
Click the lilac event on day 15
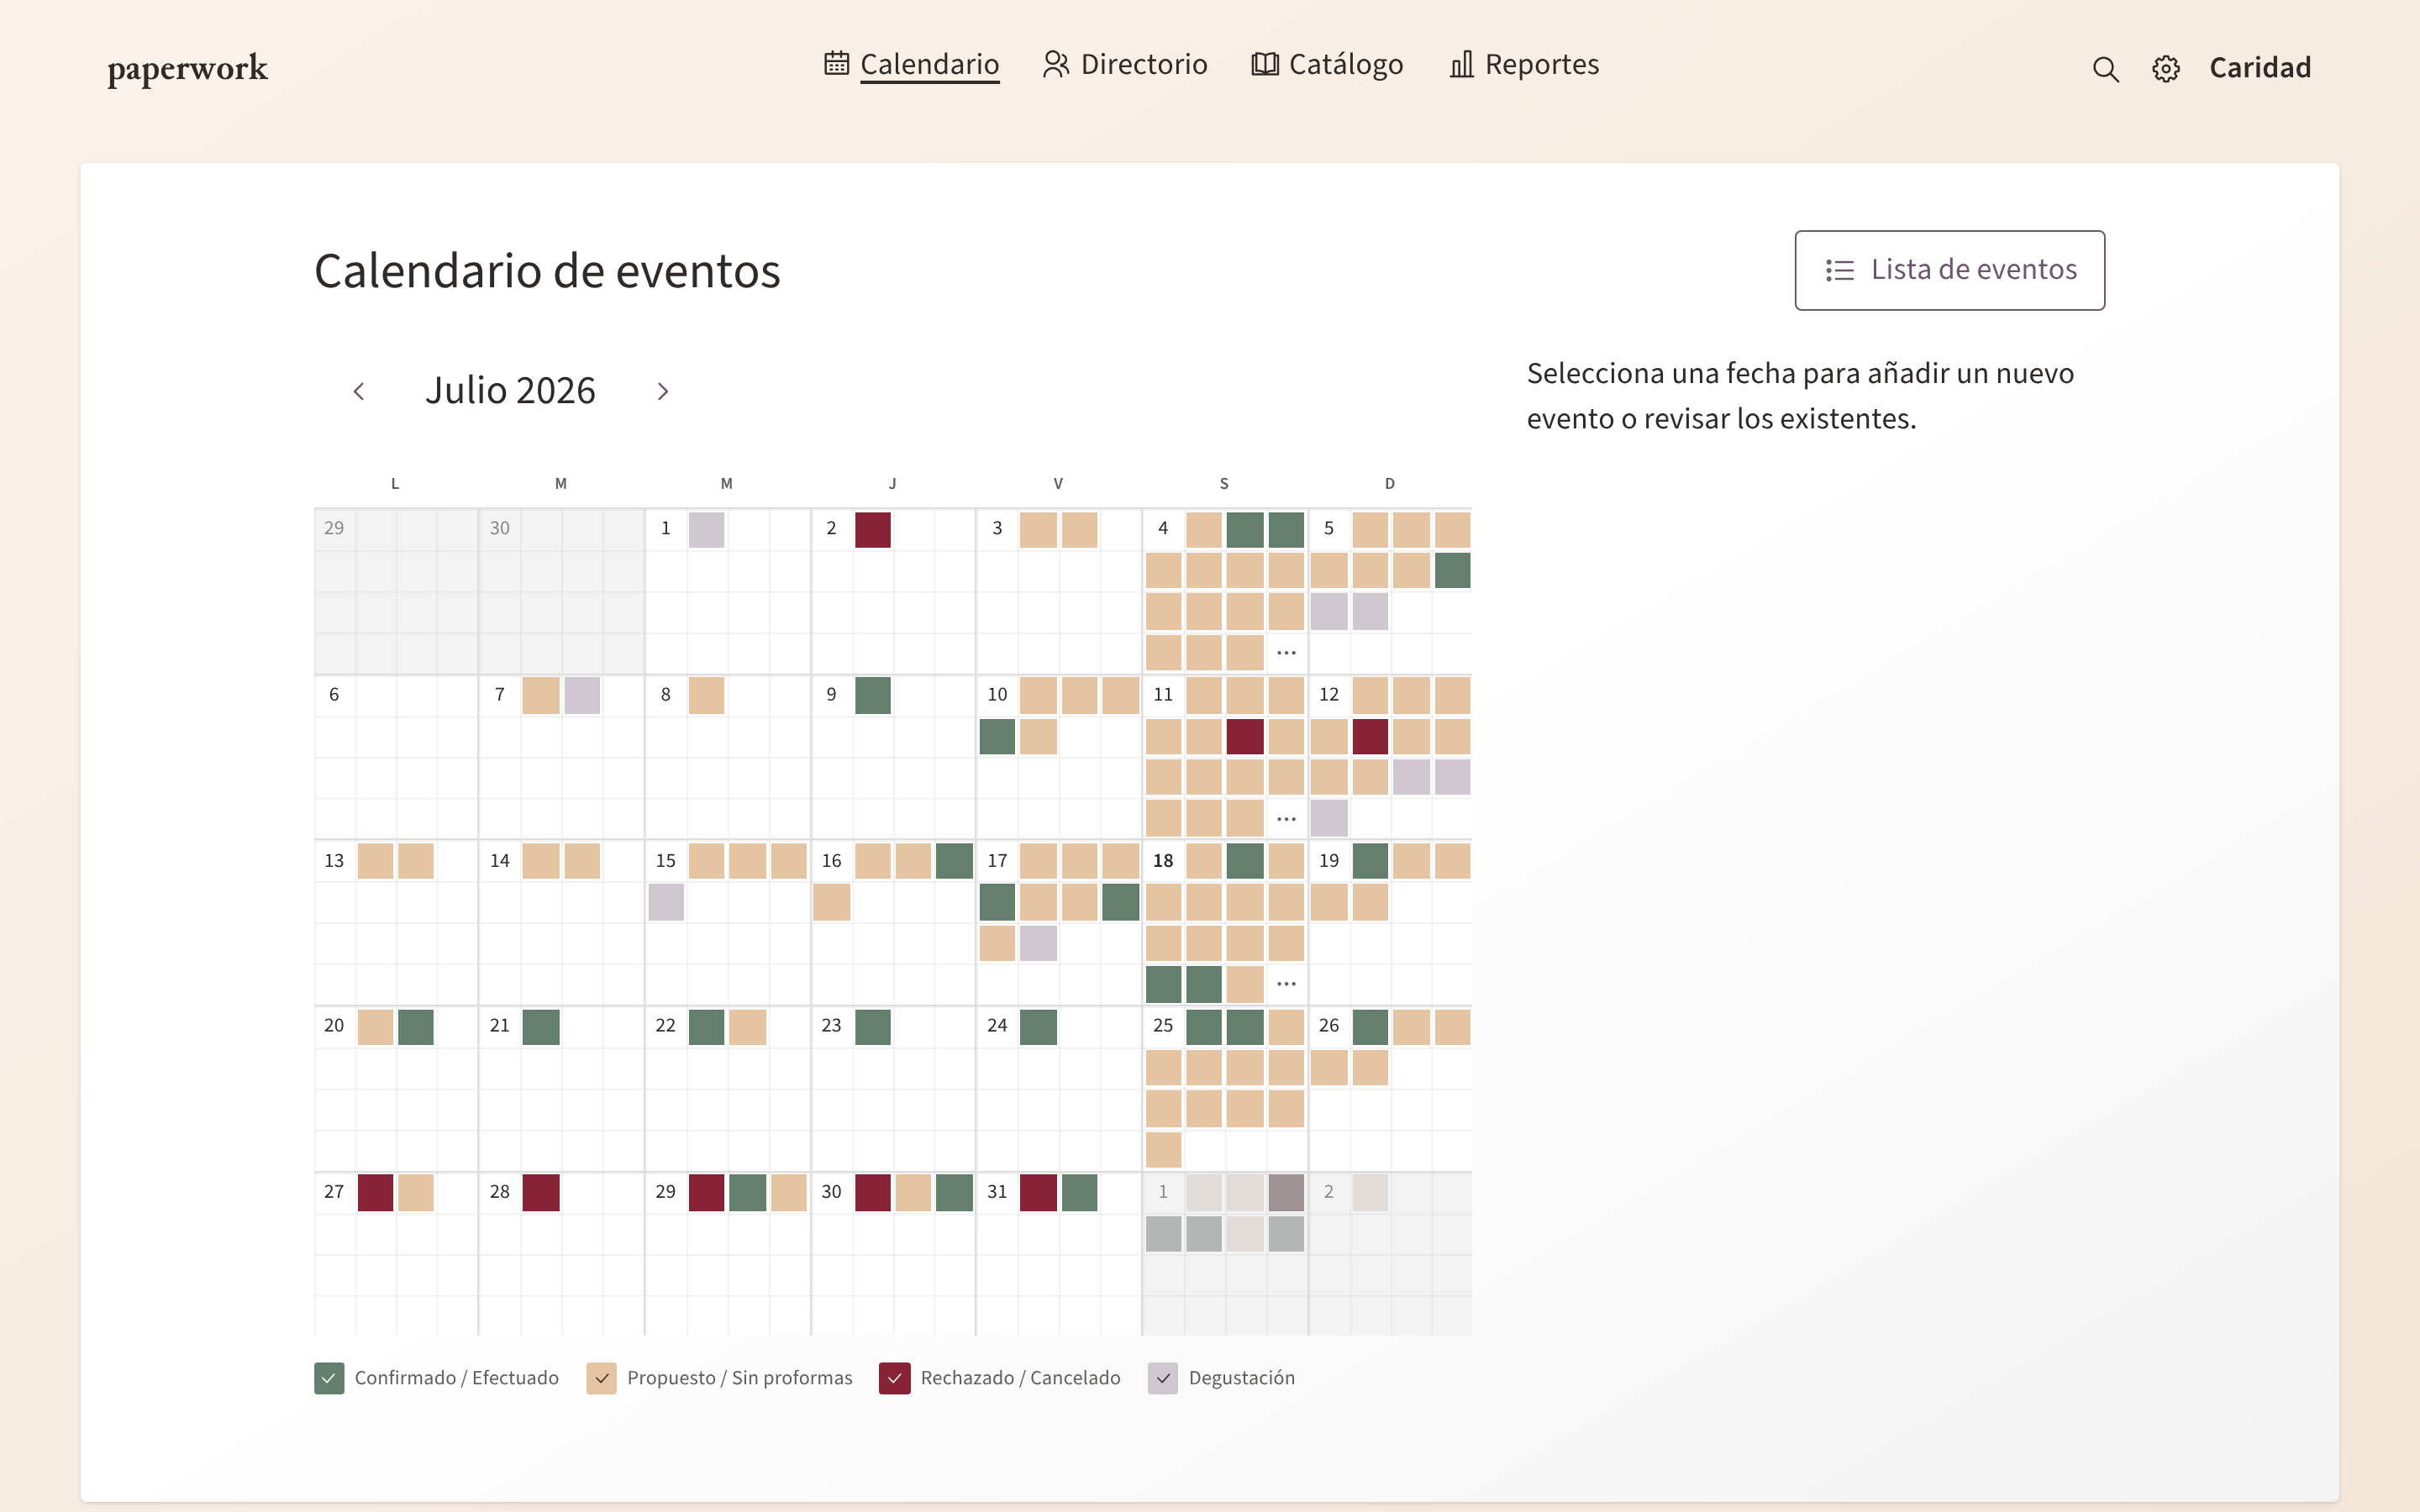click(666, 902)
